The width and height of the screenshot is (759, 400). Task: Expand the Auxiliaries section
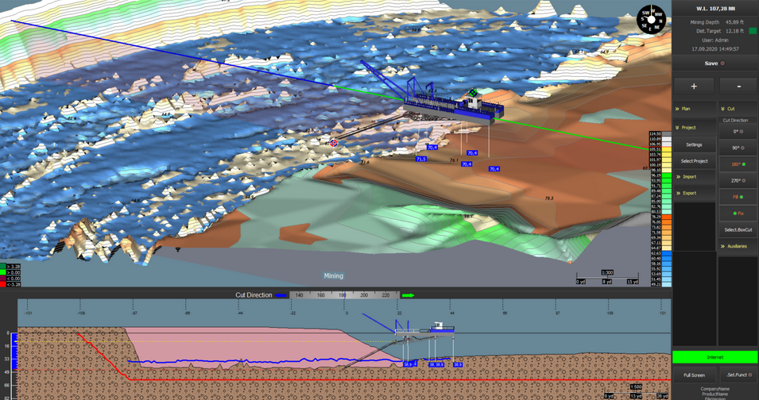click(x=738, y=247)
